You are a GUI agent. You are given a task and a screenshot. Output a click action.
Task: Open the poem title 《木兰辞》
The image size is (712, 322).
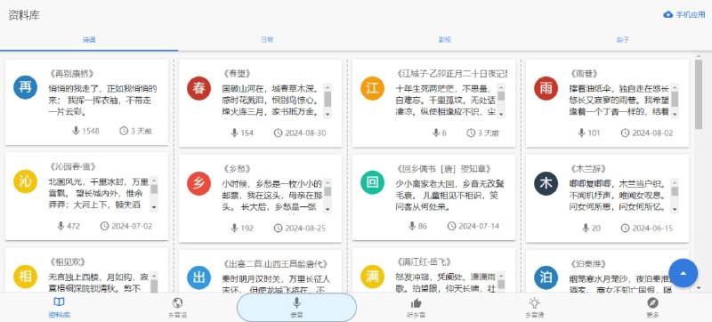pos(588,169)
